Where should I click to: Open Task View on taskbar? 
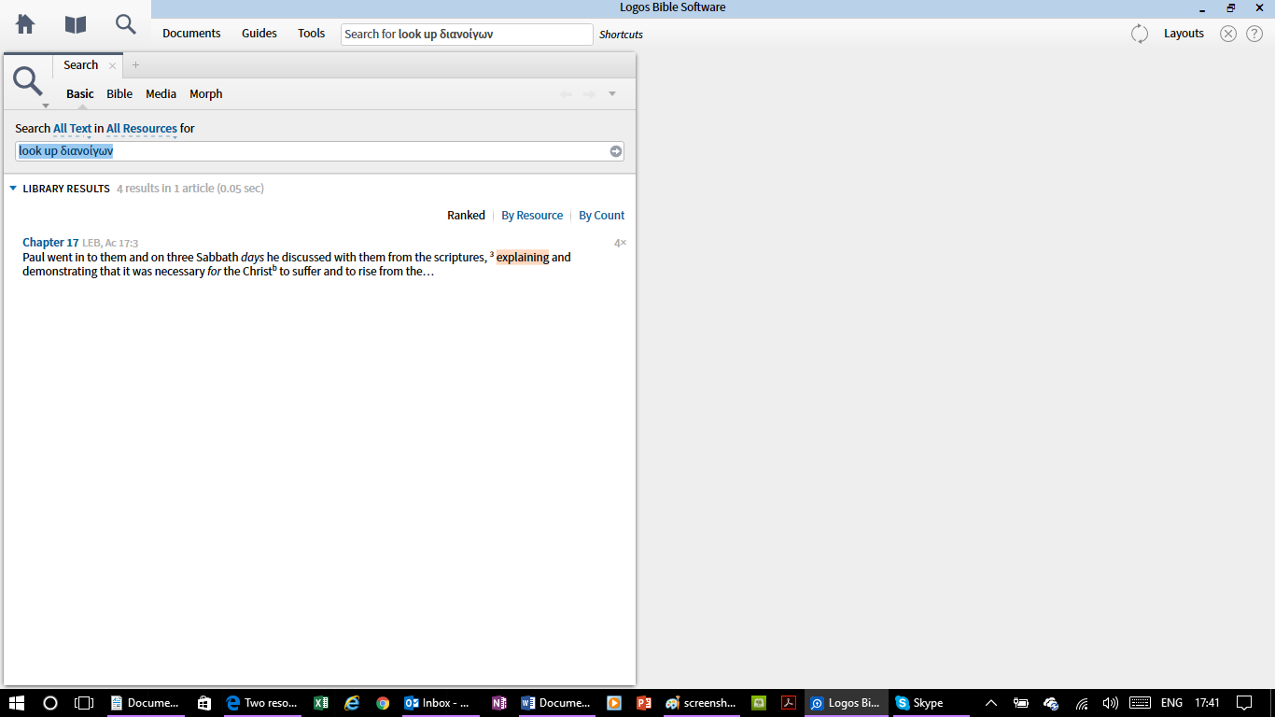pyautogui.click(x=84, y=703)
